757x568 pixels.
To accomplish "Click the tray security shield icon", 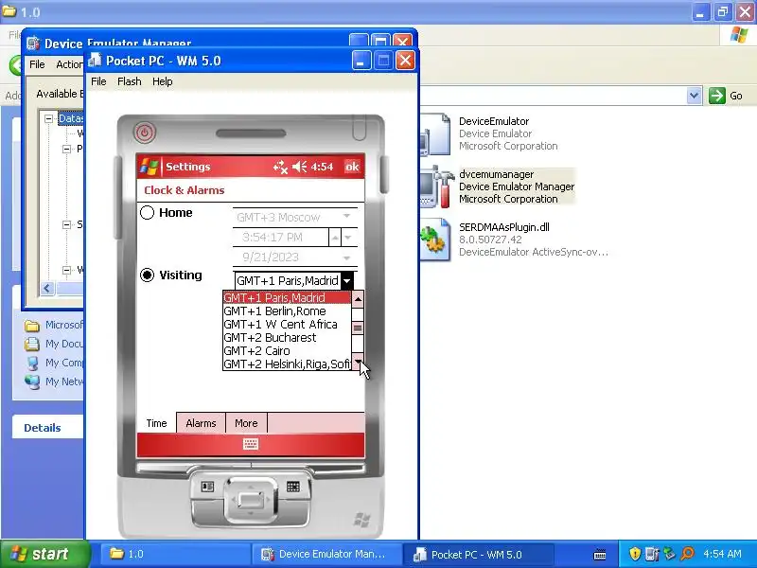I will (635, 554).
